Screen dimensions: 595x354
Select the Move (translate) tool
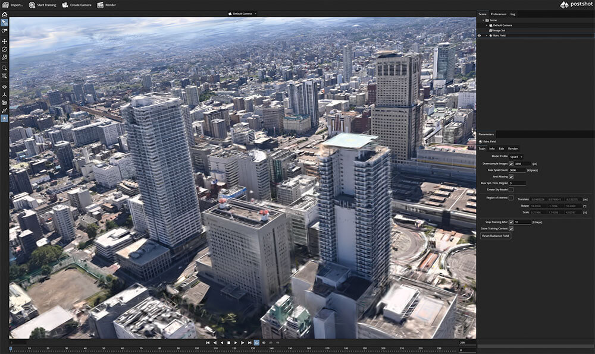pyautogui.click(x=4, y=41)
